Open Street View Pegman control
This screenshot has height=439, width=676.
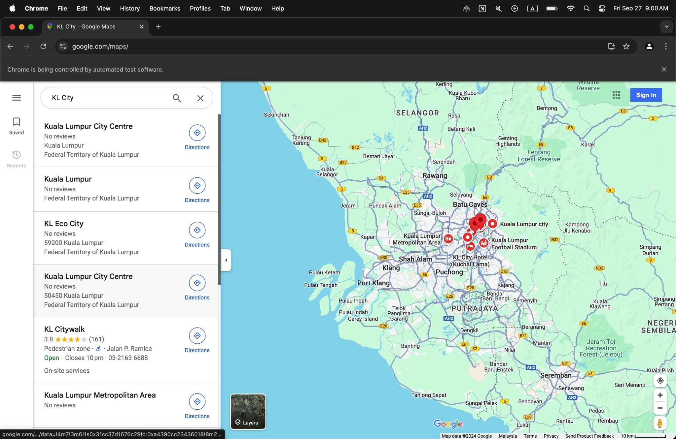(660, 423)
